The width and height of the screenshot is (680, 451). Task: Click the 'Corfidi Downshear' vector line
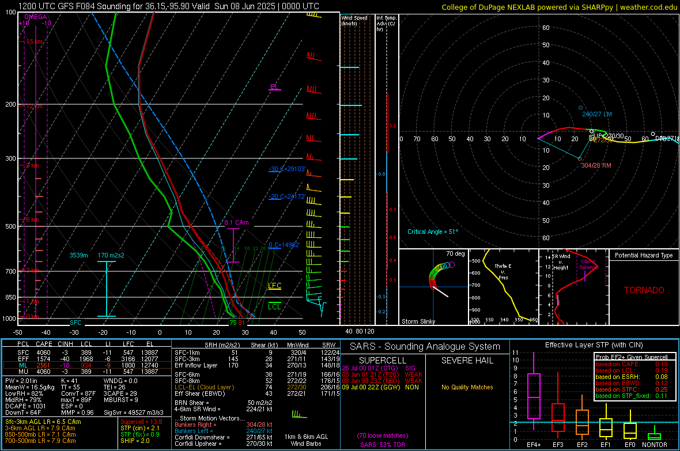[224, 437]
